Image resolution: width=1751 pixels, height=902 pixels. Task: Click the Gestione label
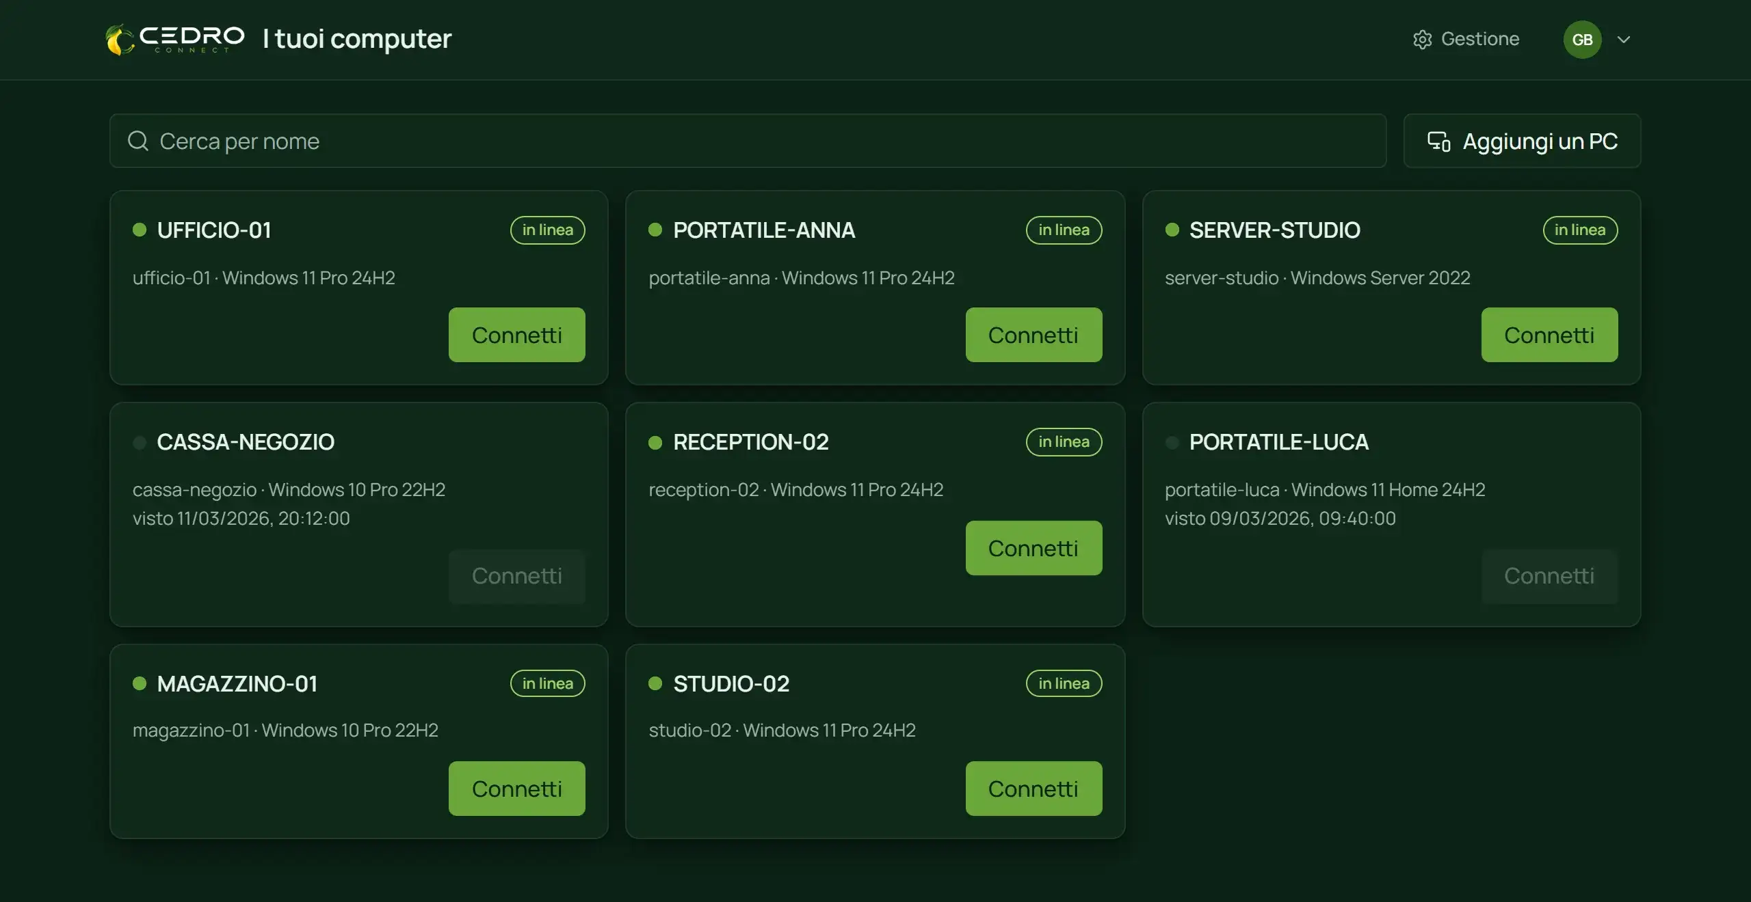pyautogui.click(x=1480, y=39)
